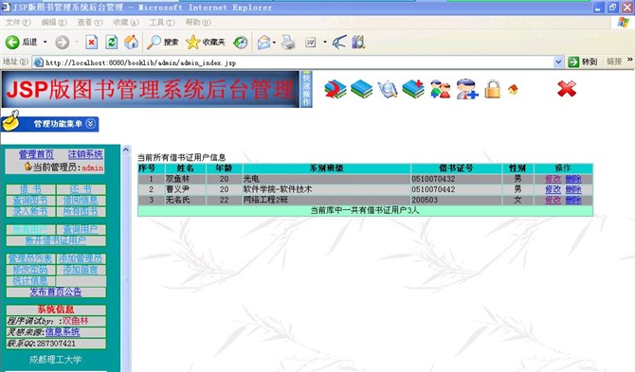Image resolution: width=635 pixels, height=372 pixels.
Task: Click the magnifier search books icon
Action: click(x=388, y=89)
